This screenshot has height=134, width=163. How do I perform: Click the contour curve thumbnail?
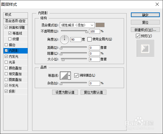click(64, 76)
